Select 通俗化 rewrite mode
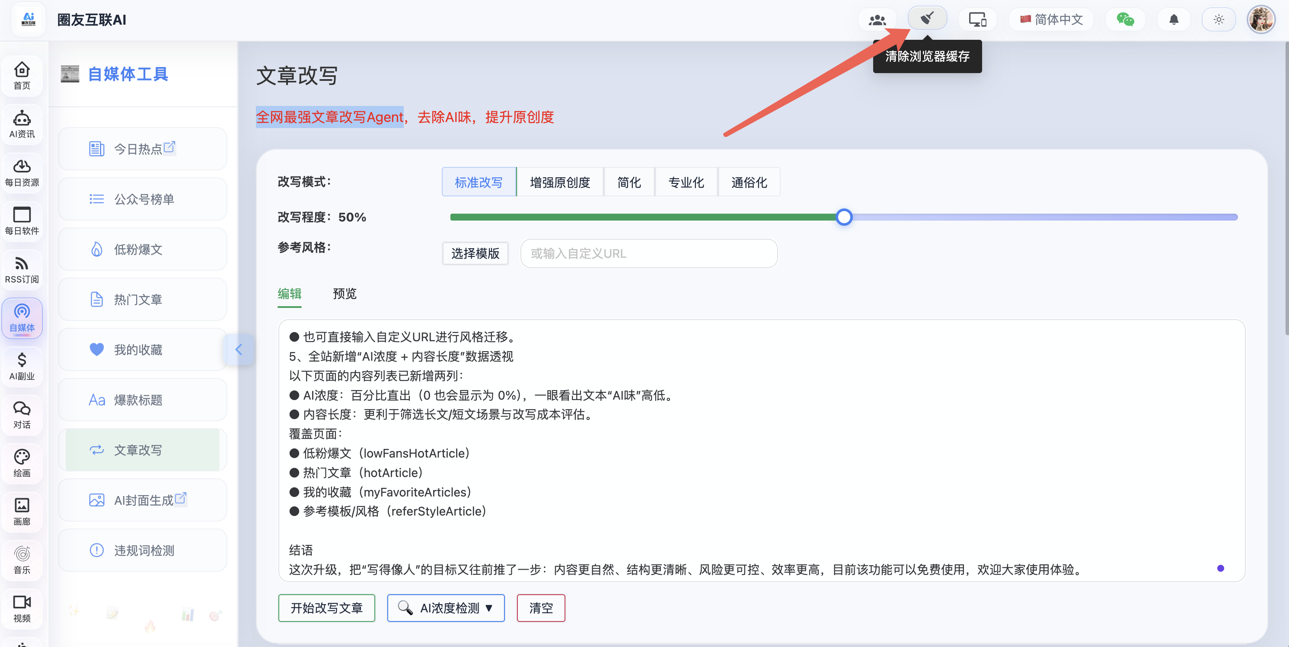1289x647 pixels. coord(749,182)
